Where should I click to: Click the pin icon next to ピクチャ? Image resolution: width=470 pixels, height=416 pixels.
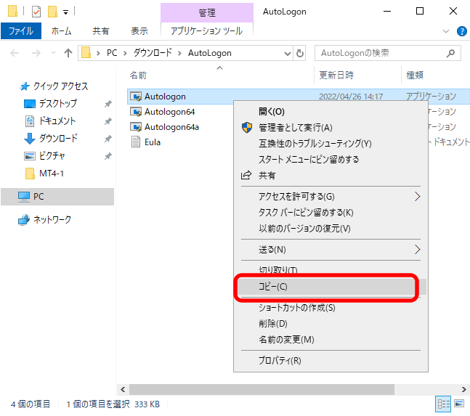(108, 156)
